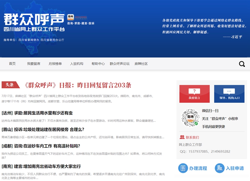Read the [眉山] 投诉 garbage station post

[43, 129]
